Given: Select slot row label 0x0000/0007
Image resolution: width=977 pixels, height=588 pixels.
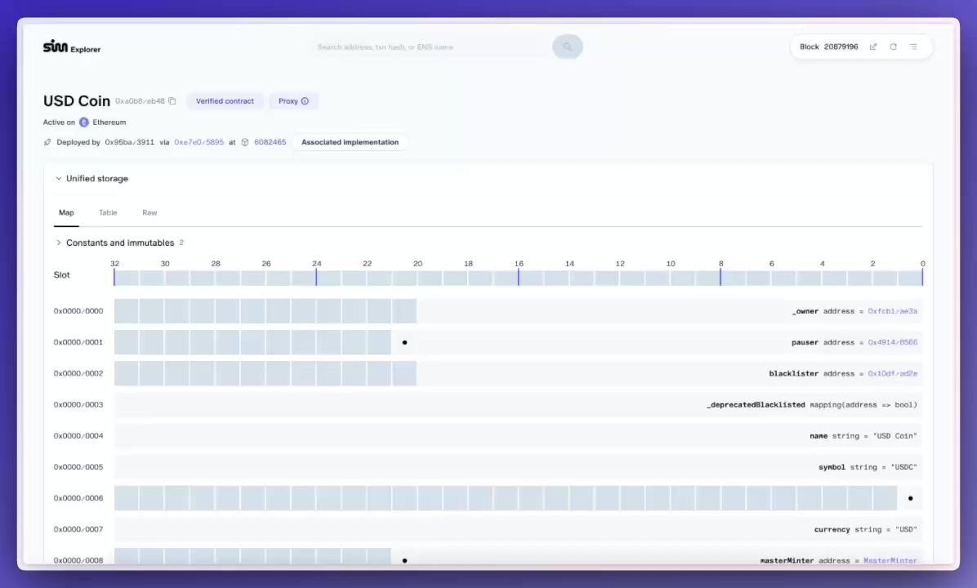Looking at the screenshot, I should pyautogui.click(x=78, y=529).
